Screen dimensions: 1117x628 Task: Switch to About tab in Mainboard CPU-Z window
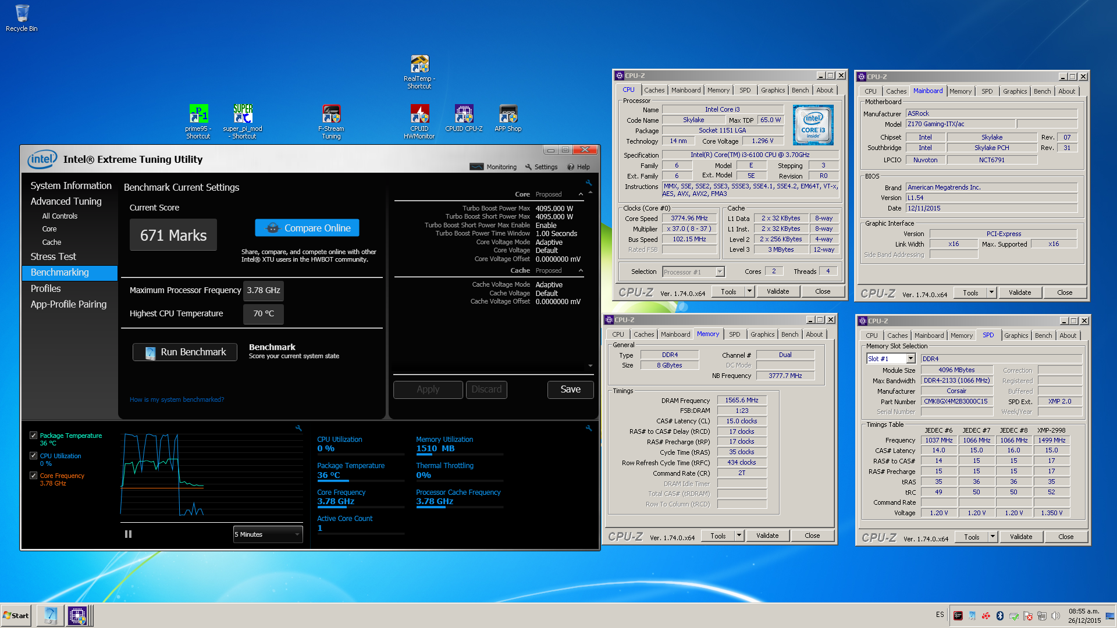[x=1066, y=91]
